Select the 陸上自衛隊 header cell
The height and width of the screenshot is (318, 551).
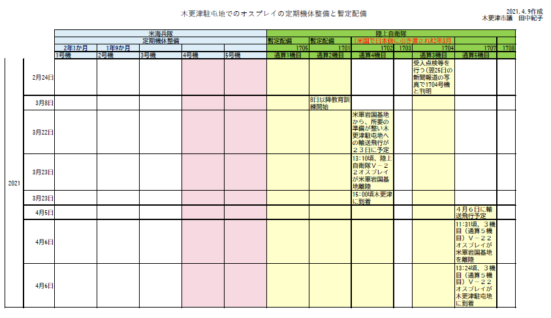pyautogui.click(x=391, y=34)
